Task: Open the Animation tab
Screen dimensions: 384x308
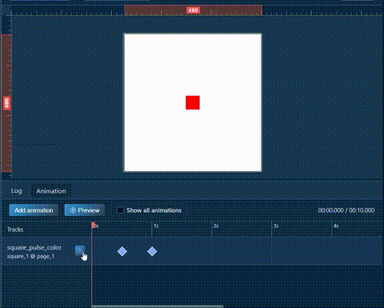Action: point(51,191)
